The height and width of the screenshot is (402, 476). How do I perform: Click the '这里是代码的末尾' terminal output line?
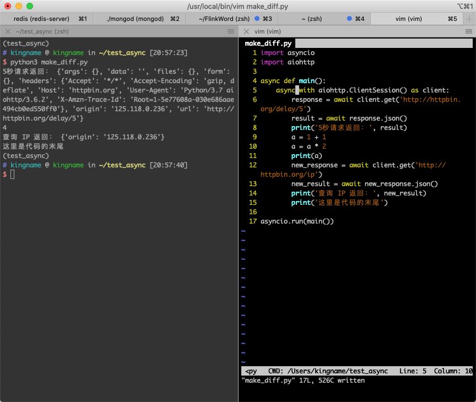pyautogui.click(x=33, y=146)
